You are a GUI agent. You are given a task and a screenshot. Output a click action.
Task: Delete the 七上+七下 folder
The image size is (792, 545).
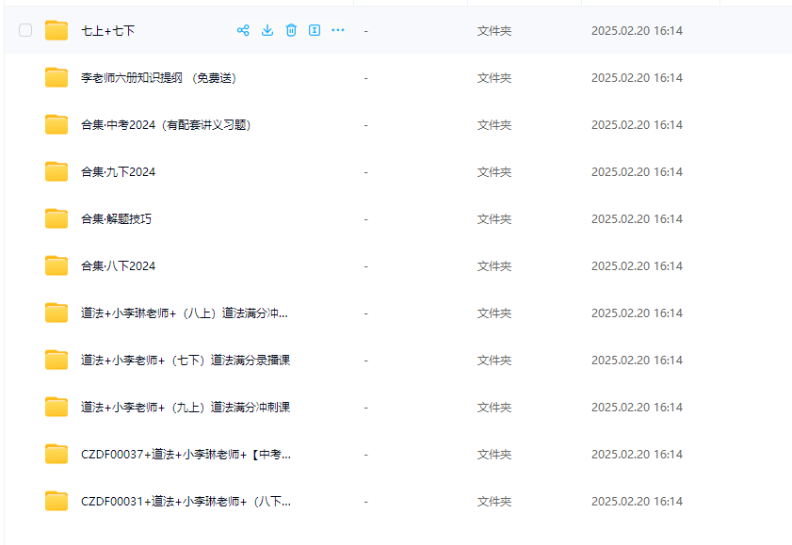tap(291, 30)
